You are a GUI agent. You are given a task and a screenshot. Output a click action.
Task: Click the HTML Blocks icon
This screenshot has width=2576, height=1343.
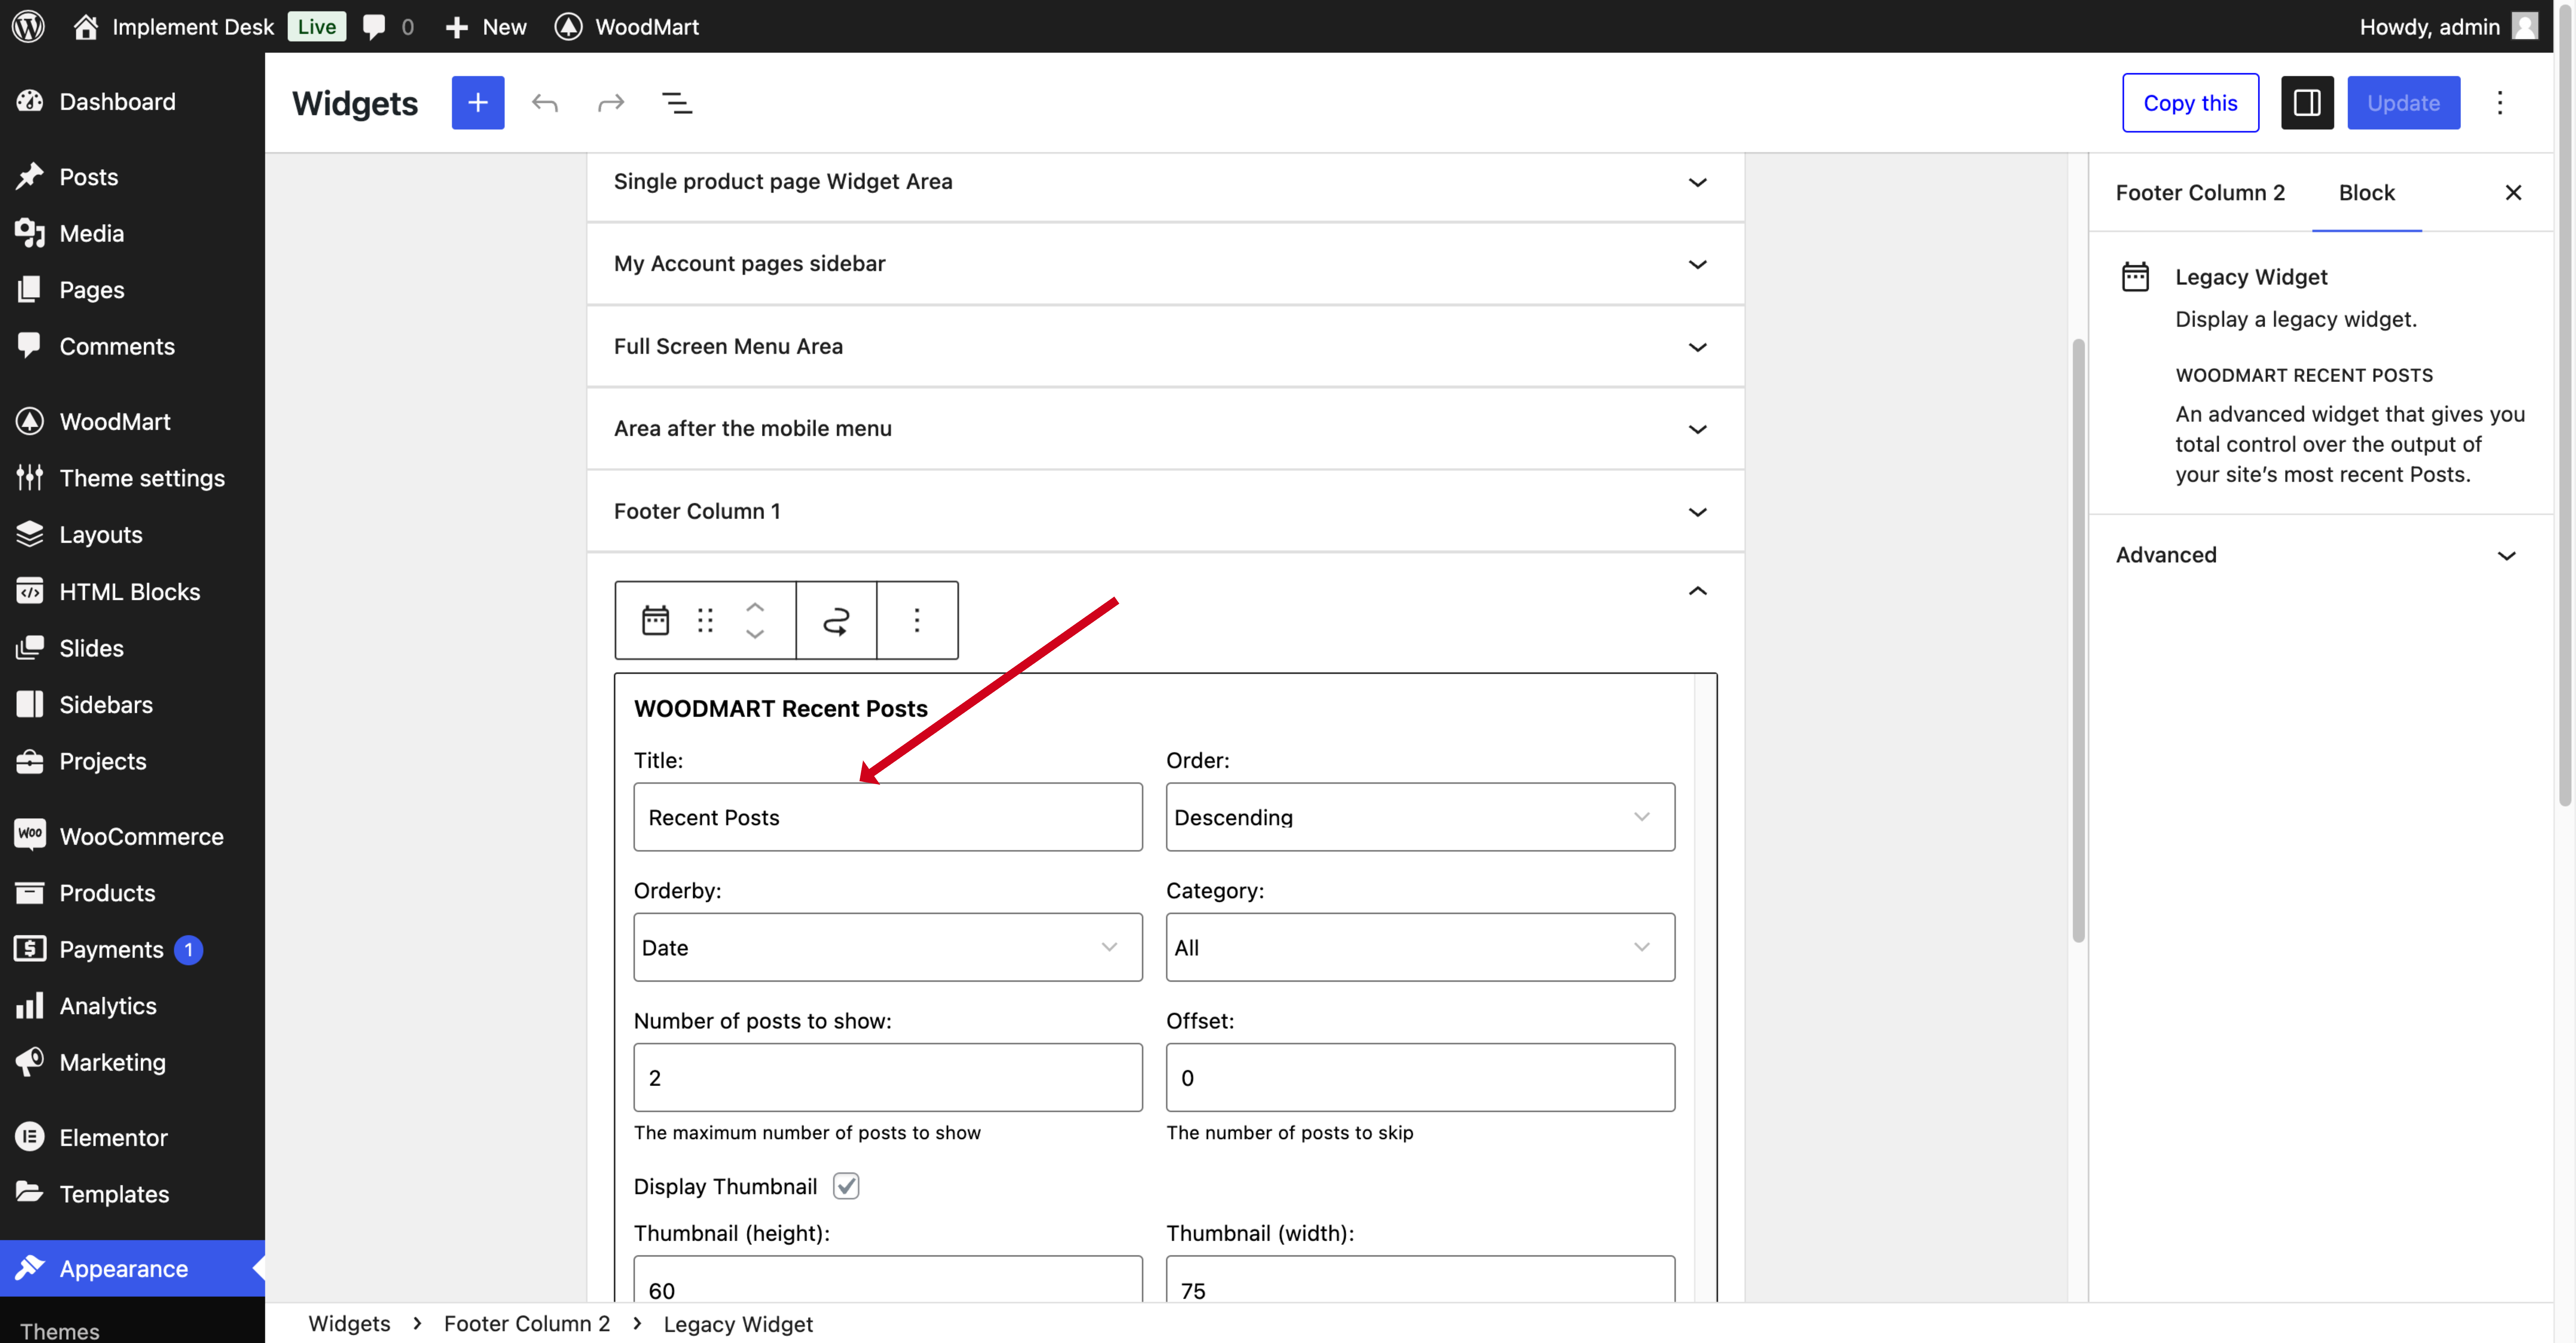point(30,591)
